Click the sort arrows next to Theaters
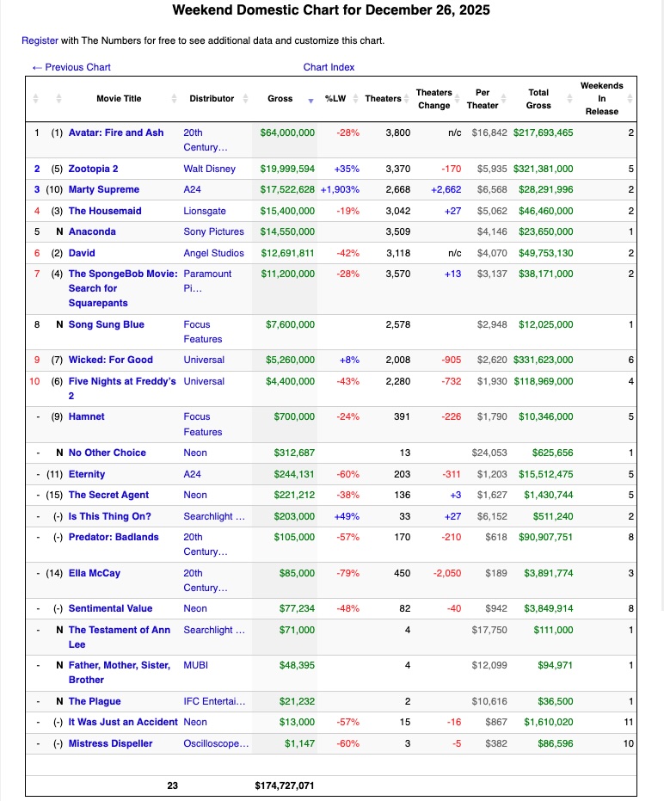The image size is (664, 801). click(x=407, y=99)
